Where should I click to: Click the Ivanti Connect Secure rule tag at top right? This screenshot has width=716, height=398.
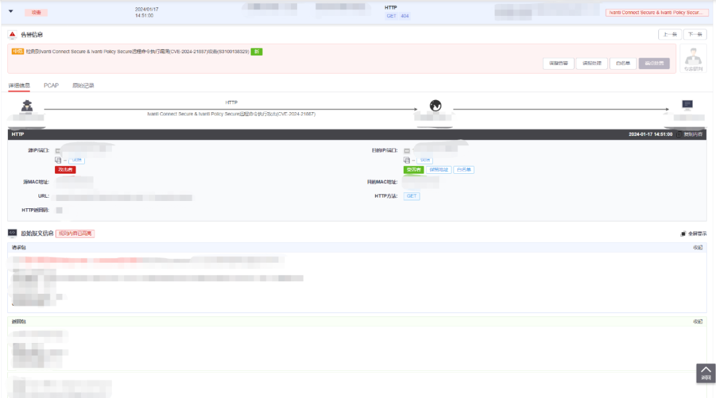click(656, 13)
